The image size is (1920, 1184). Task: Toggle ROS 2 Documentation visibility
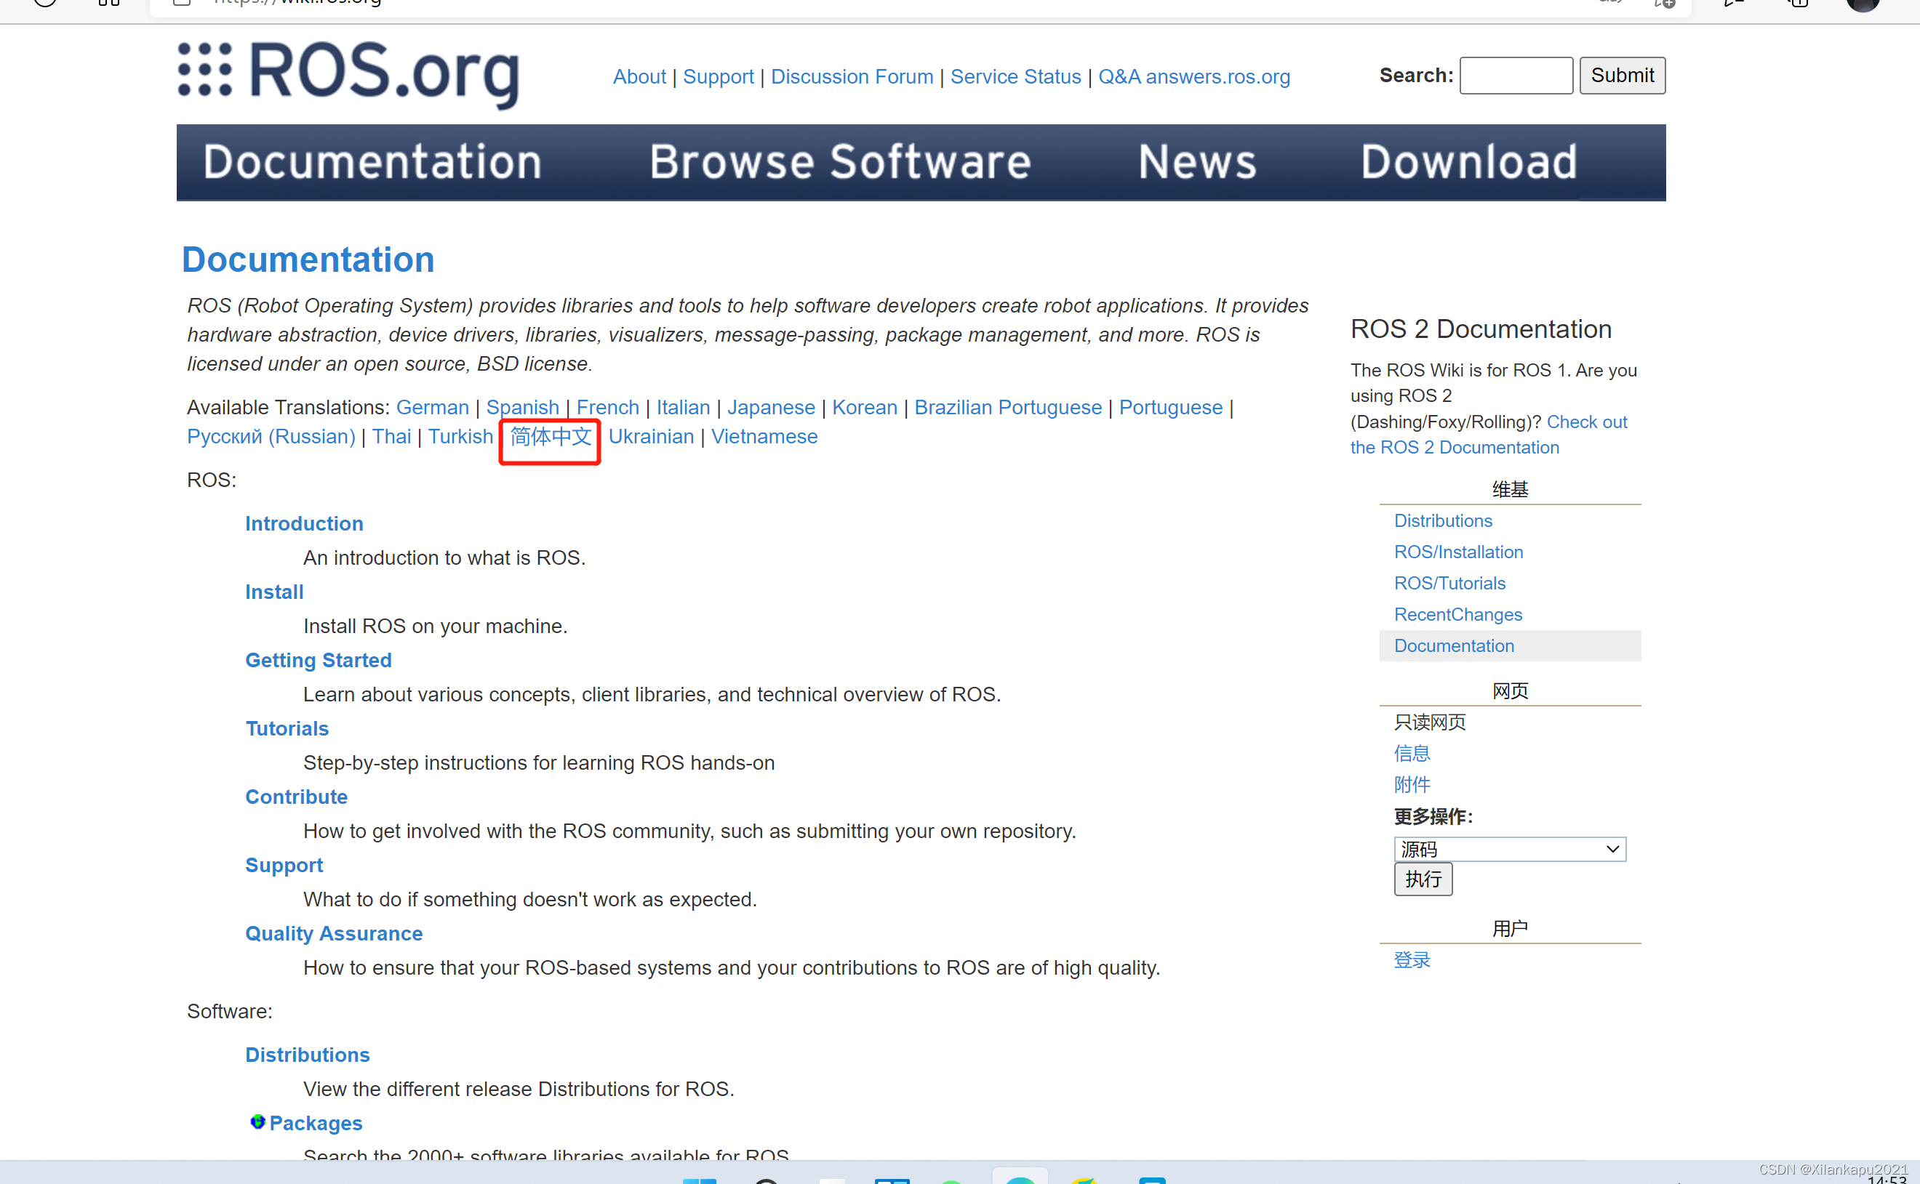pos(1480,329)
